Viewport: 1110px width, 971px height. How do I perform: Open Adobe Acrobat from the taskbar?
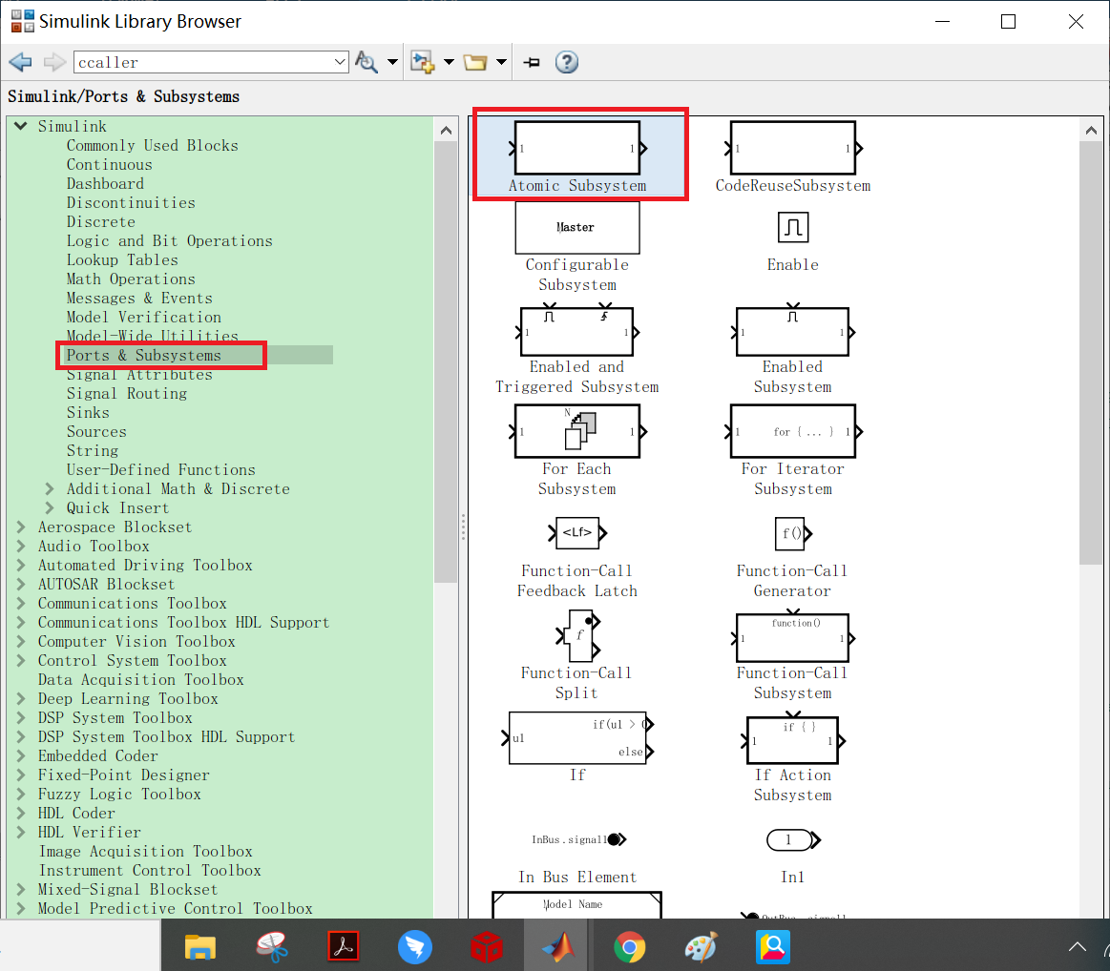(344, 947)
